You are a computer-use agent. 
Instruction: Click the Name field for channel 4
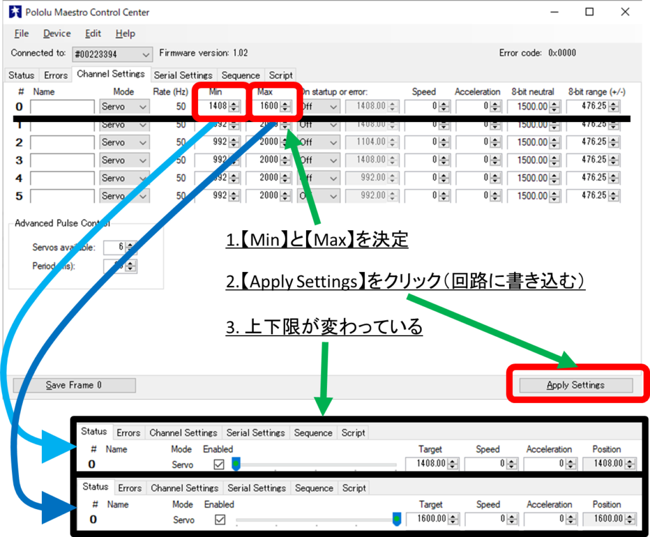62,178
